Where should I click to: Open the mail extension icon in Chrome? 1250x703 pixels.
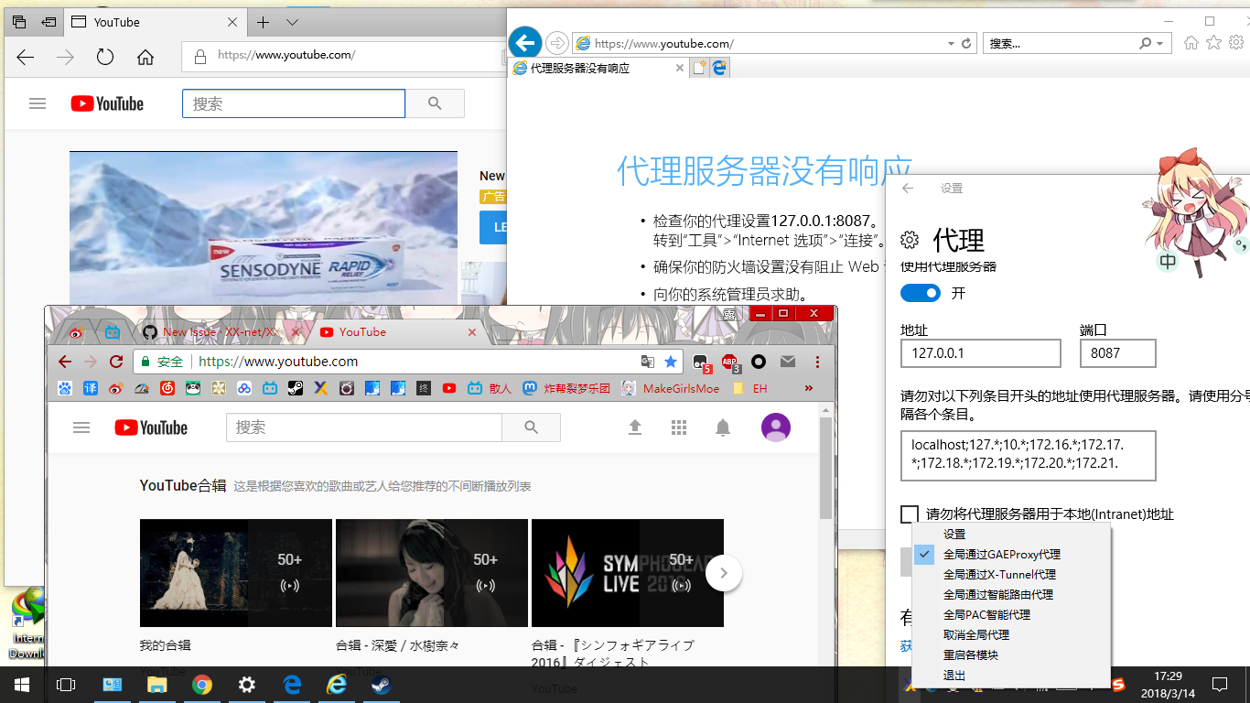click(788, 362)
